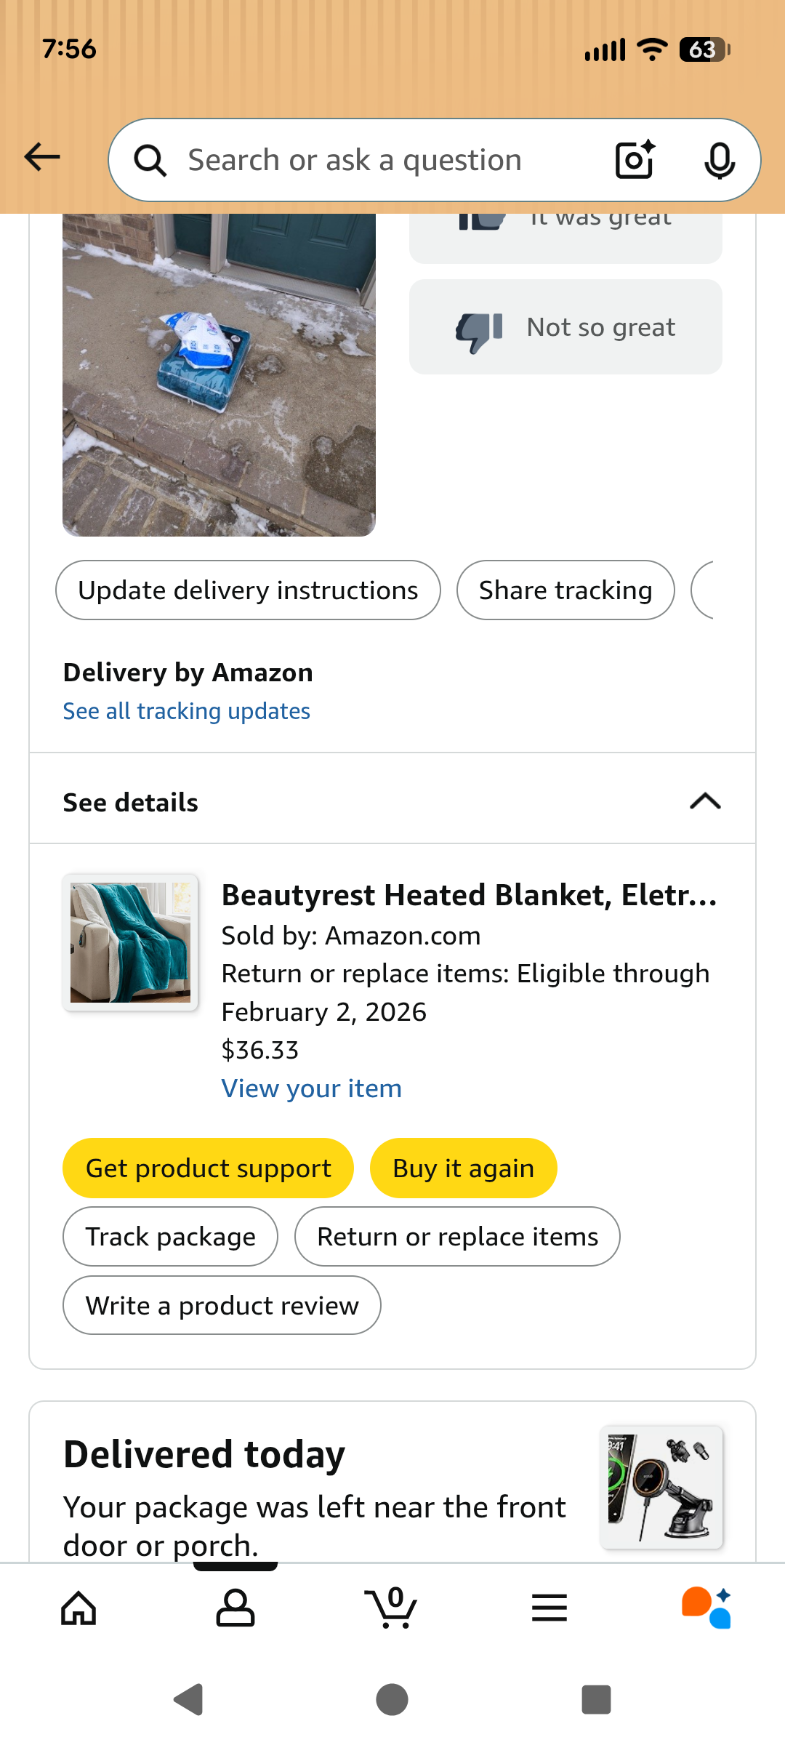Click Share tracking button
785x1745 pixels.
click(x=565, y=590)
